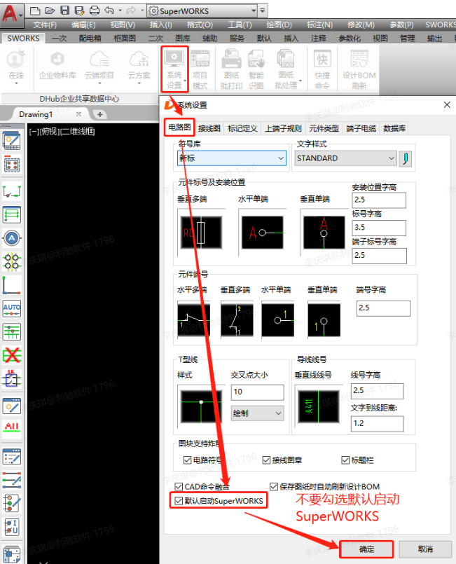456x564 pixels.
Task: Click the New file icon in quick access toolbar
Action: (x=35, y=11)
